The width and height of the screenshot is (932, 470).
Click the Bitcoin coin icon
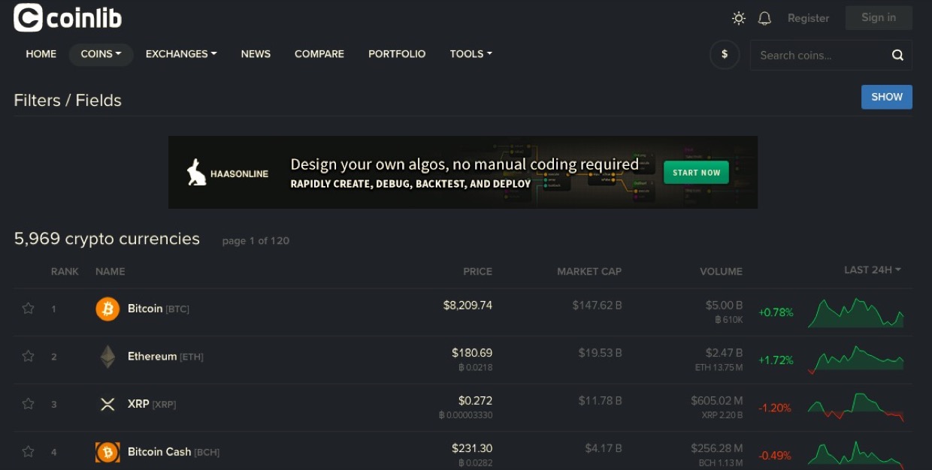[x=107, y=309]
